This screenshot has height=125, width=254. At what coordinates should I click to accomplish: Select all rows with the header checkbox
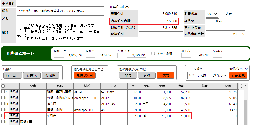(x=3, y=86)
